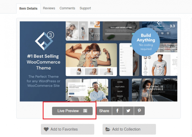Open the Item Details tab
The height and width of the screenshot is (137, 192).
(28, 9)
